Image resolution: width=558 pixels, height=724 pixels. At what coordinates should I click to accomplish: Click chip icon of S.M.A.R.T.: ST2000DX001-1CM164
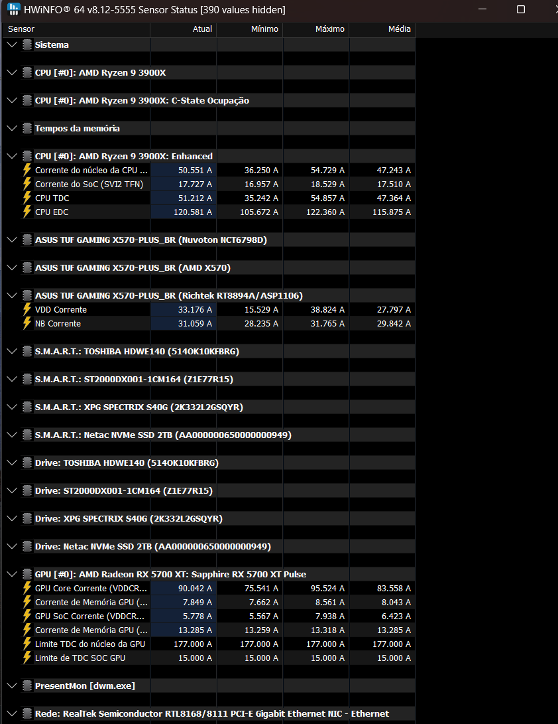(x=27, y=379)
